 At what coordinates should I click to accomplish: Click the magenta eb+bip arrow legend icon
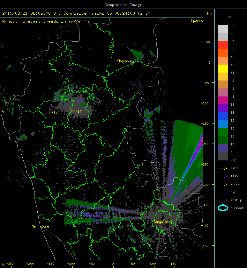223,200
